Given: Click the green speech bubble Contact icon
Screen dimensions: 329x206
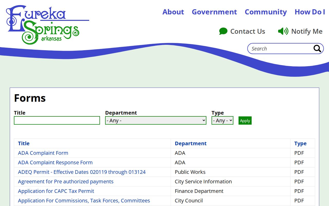Looking at the screenshot, I should (x=223, y=31).
